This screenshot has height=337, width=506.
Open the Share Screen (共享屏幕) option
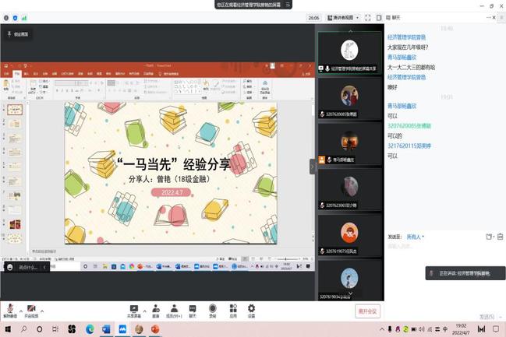point(134,311)
